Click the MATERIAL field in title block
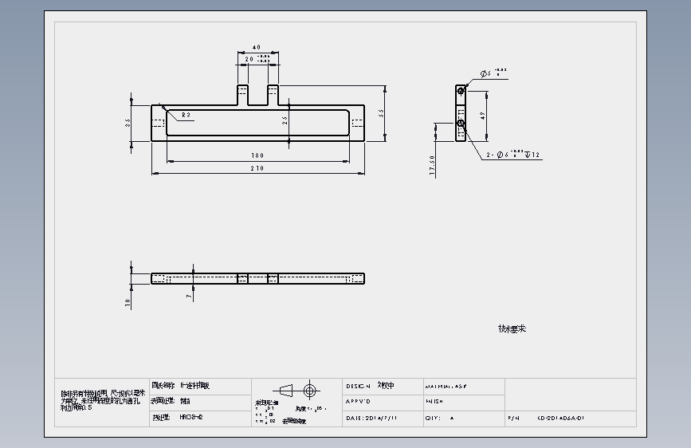Image resolution: width=691 pixels, height=448 pixels. [464, 387]
